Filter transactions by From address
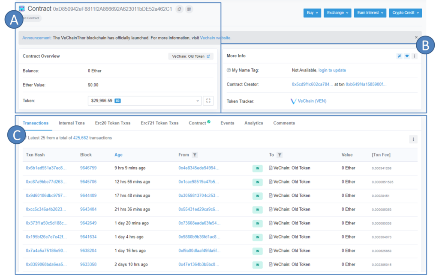 click(195, 155)
